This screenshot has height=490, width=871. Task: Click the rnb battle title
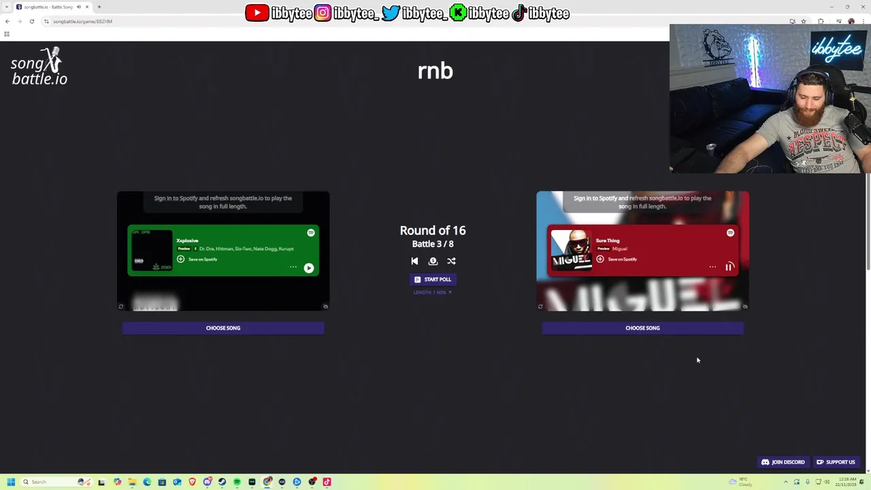[435, 71]
